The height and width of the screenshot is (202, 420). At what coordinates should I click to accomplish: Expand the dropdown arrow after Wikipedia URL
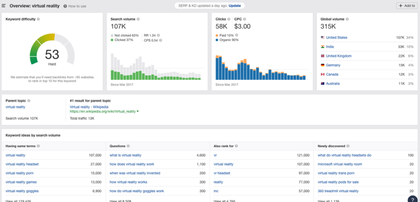coord(138,111)
